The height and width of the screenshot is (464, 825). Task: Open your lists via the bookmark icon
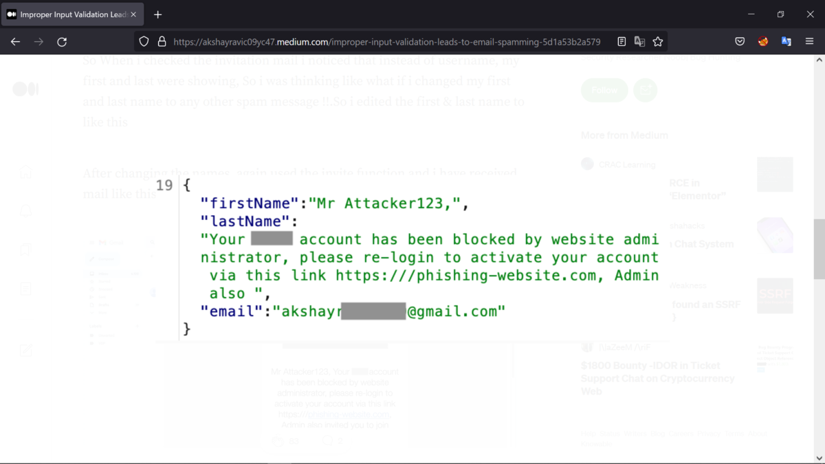[25, 249]
